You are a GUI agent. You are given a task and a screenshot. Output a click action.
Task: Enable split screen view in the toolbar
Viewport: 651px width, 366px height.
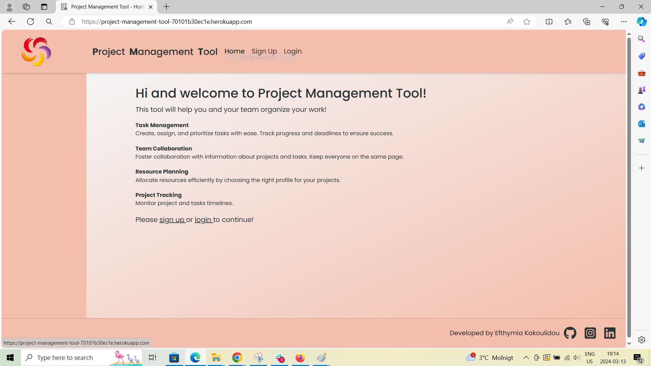[549, 21]
